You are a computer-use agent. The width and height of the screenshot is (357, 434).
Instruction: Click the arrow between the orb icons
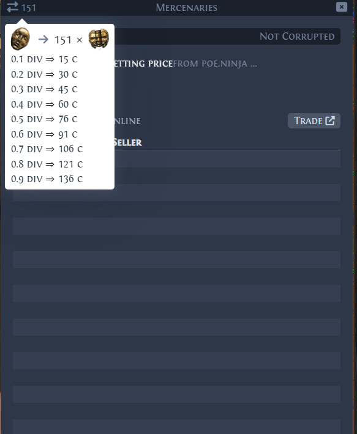43,40
